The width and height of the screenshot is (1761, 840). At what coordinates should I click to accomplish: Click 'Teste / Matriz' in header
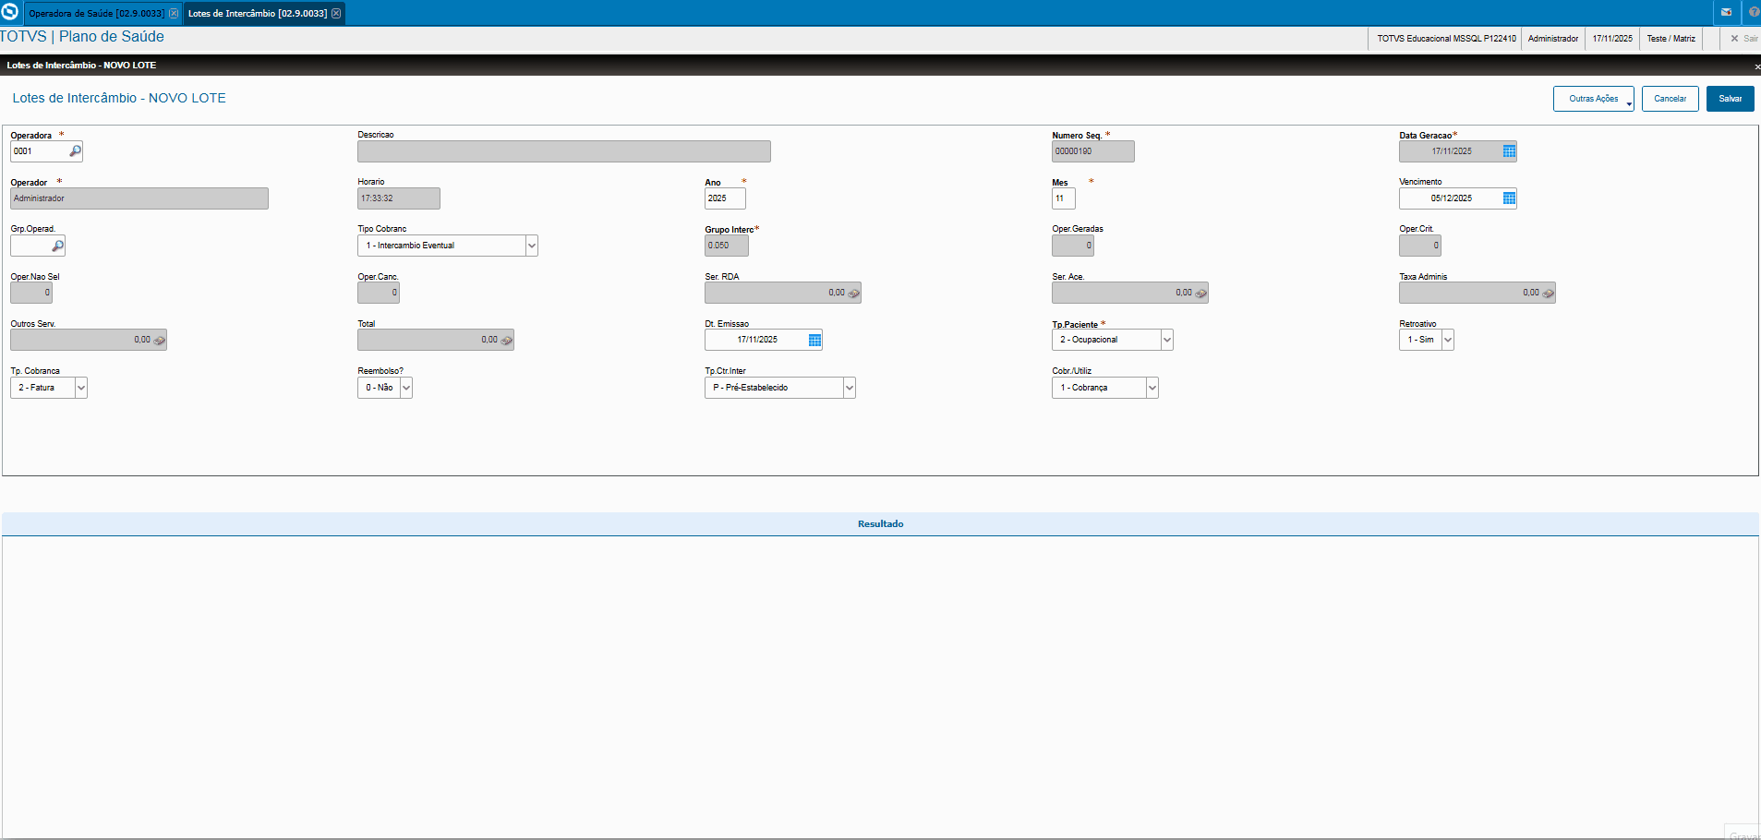pos(1671,39)
